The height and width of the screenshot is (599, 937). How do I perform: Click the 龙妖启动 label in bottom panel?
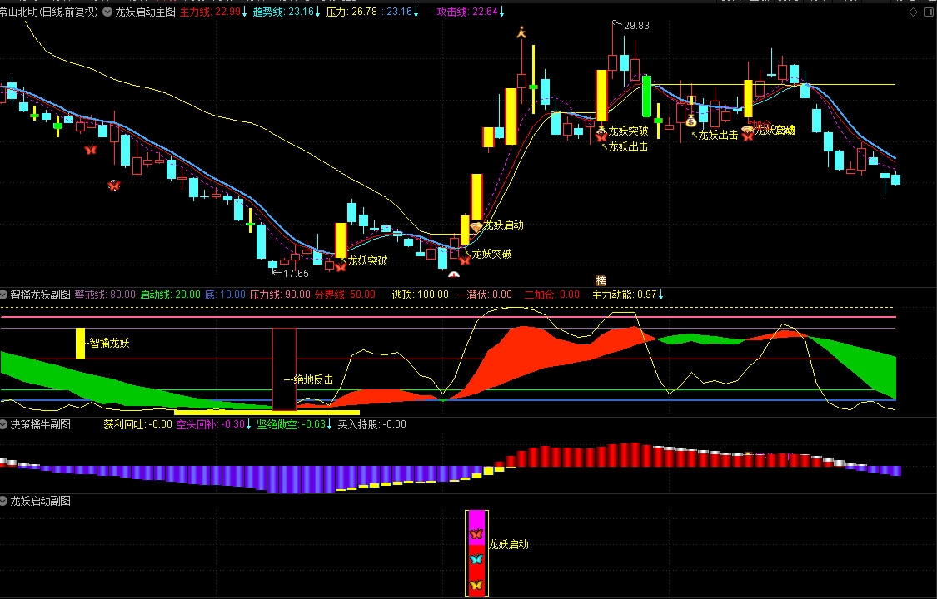point(509,544)
